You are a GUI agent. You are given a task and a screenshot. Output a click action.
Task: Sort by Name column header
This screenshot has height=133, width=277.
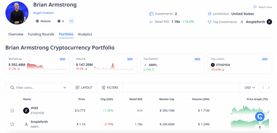coord(27,99)
